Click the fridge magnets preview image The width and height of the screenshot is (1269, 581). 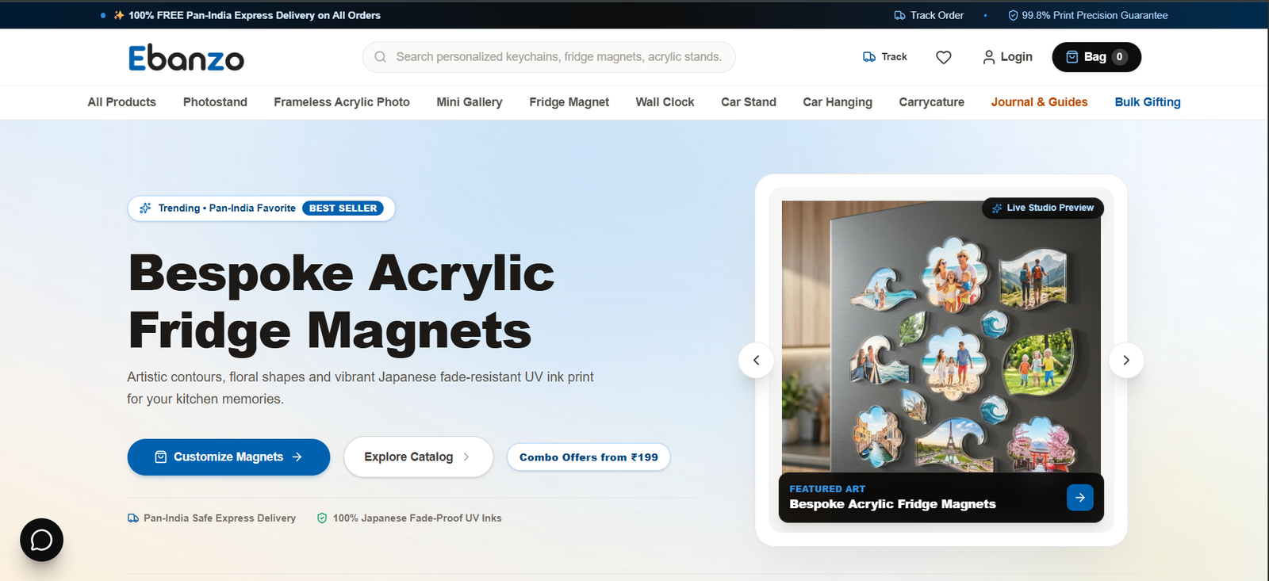click(x=941, y=337)
